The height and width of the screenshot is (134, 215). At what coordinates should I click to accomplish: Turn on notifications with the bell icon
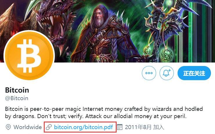point(167,73)
